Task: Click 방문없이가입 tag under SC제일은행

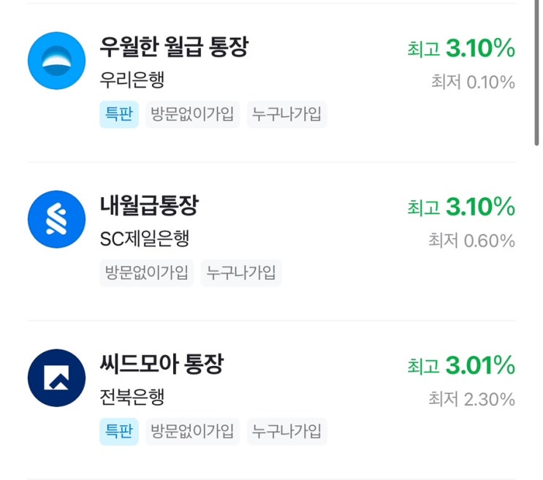Action: coord(147,273)
